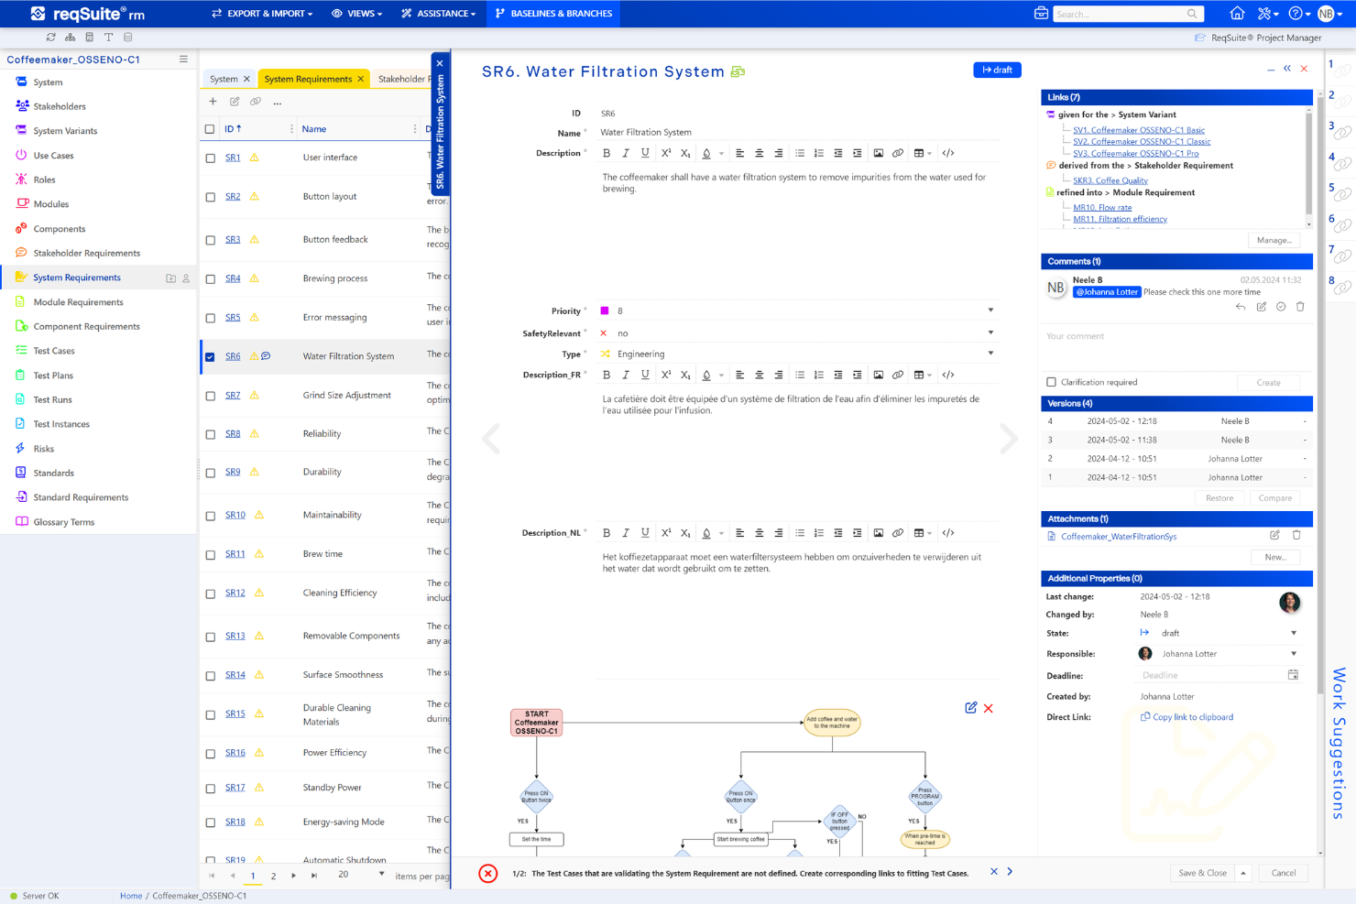Apply underline in the Description_NL editor toolbar

click(x=645, y=532)
